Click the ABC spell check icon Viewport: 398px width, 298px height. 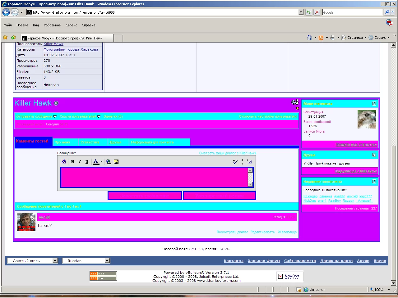click(x=235, y=162)
